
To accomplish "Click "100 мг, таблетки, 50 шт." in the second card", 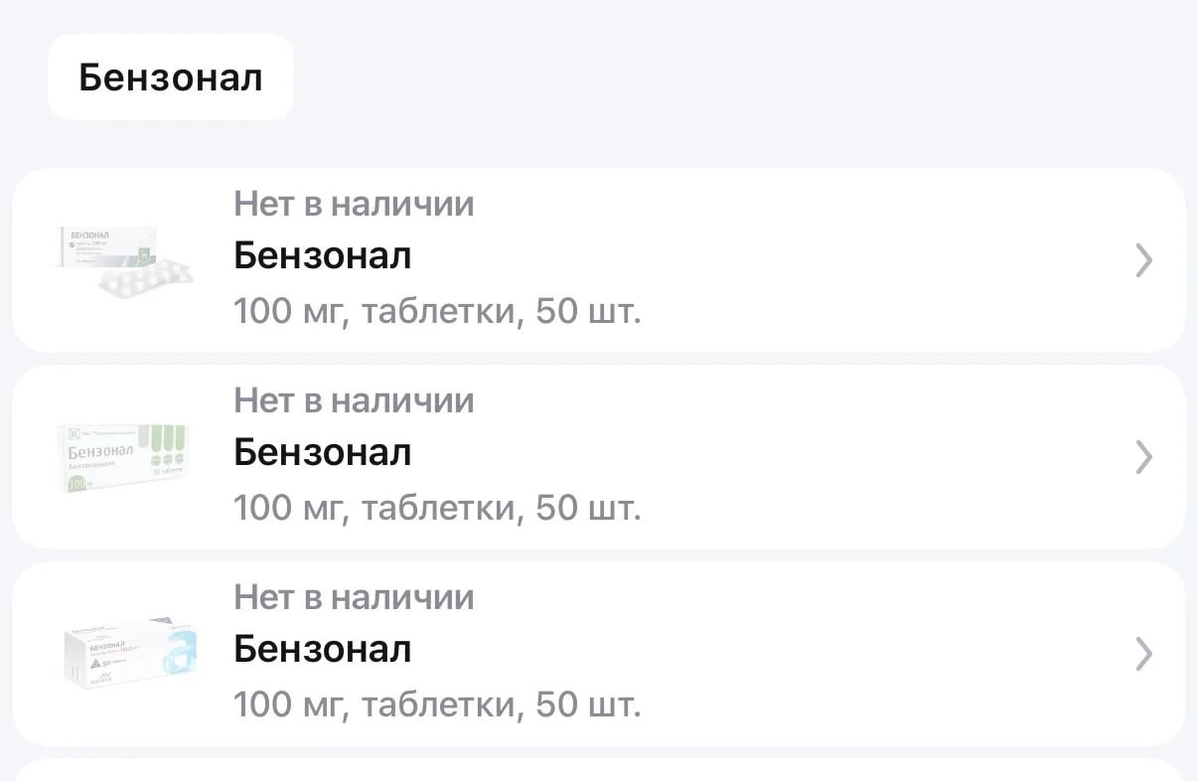I will coord(437,509).
